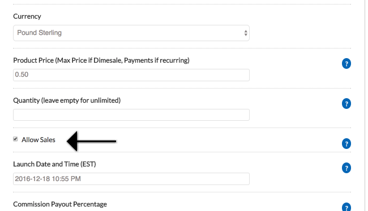368x211 pixels.
Task: Click the Quantity help question icon
Action: point(346,104)
